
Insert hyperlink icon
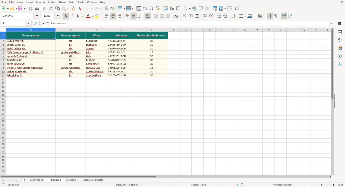coord(195,9)
